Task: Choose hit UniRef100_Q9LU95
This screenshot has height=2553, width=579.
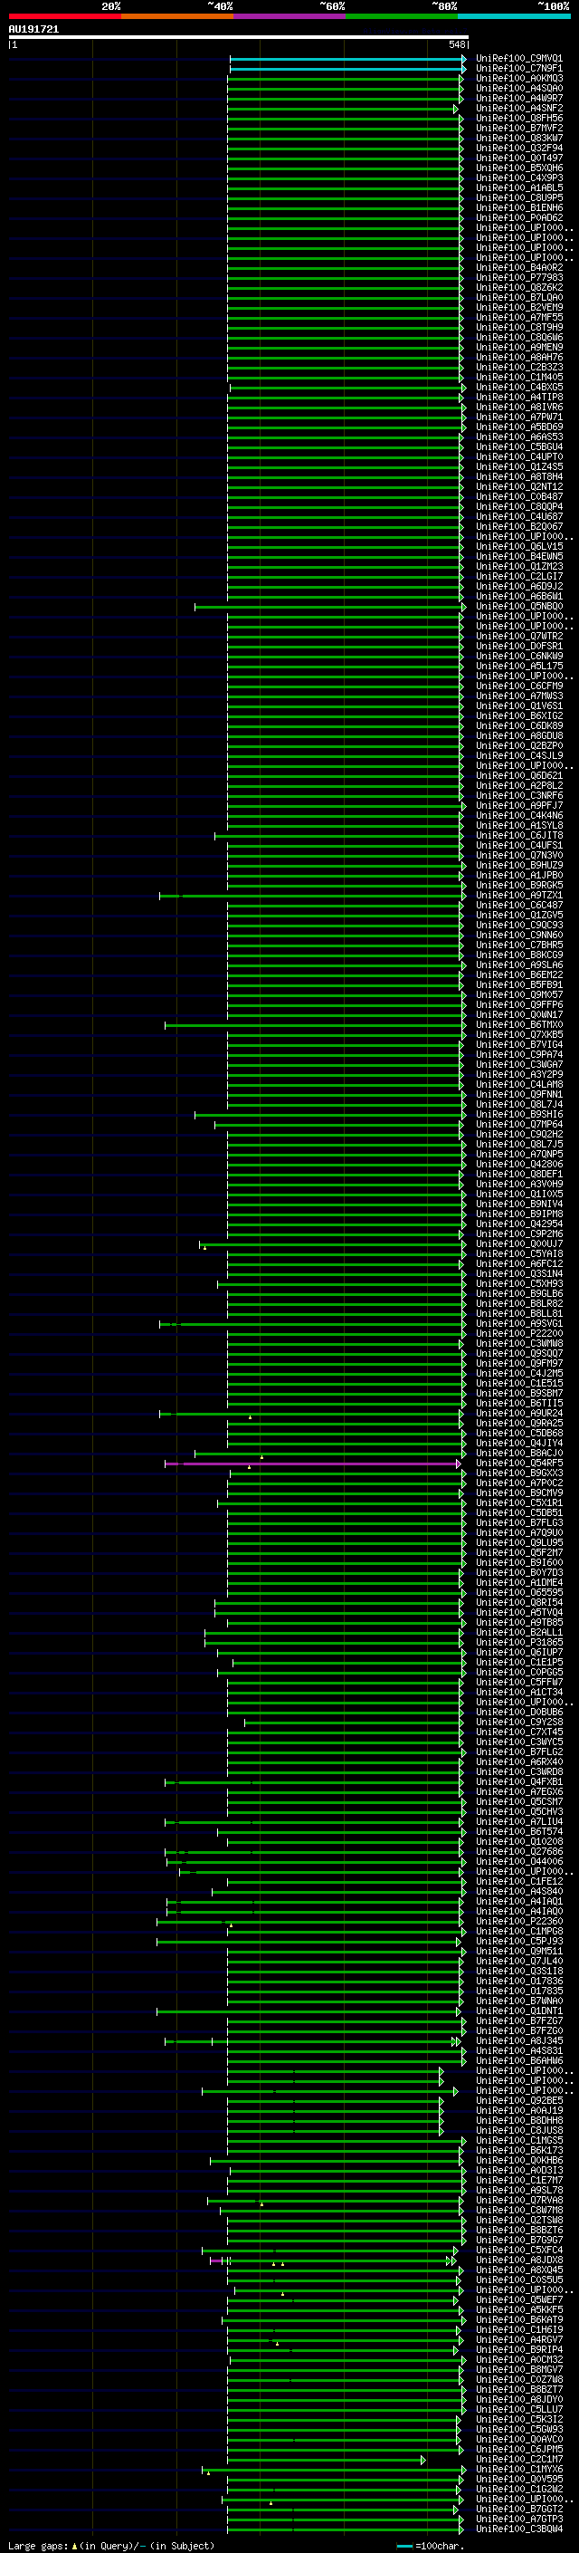Action: [519, 1542]
